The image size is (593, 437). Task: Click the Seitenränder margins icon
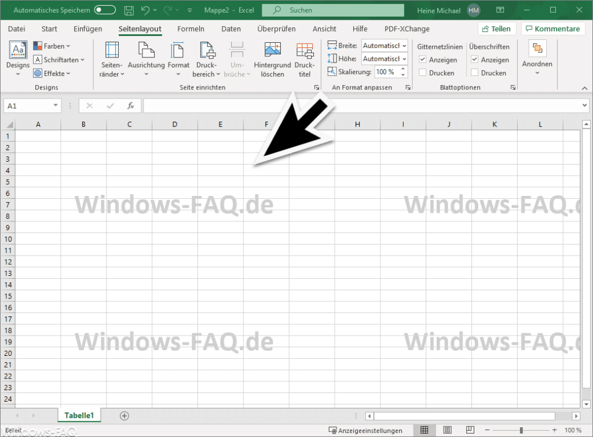(112, 50)
